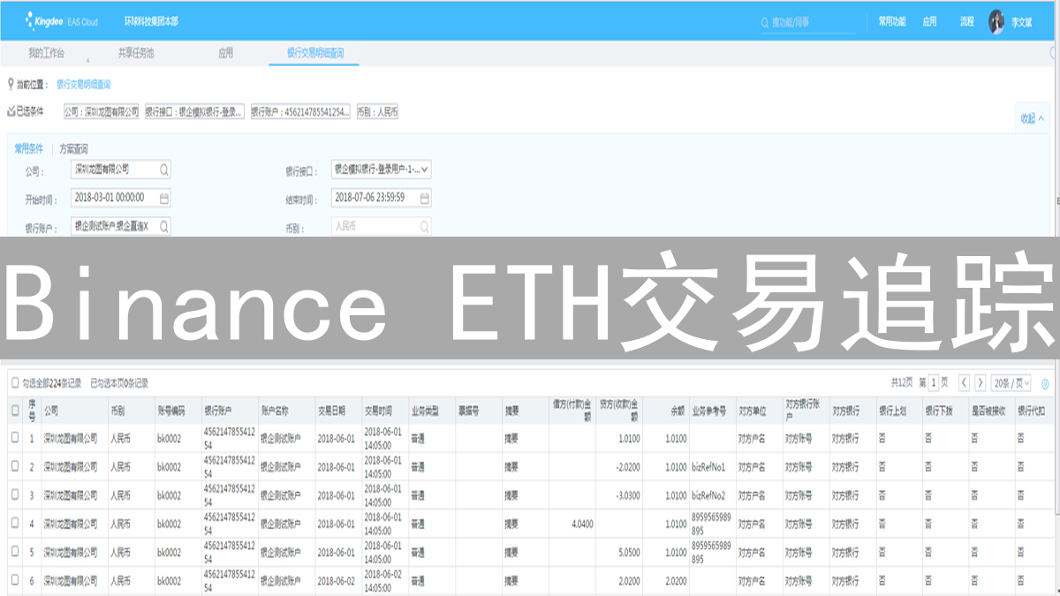Click the location pin icon beside 当前位置
This screenshot has height=596, width=1060.
[x=11, y=84]
